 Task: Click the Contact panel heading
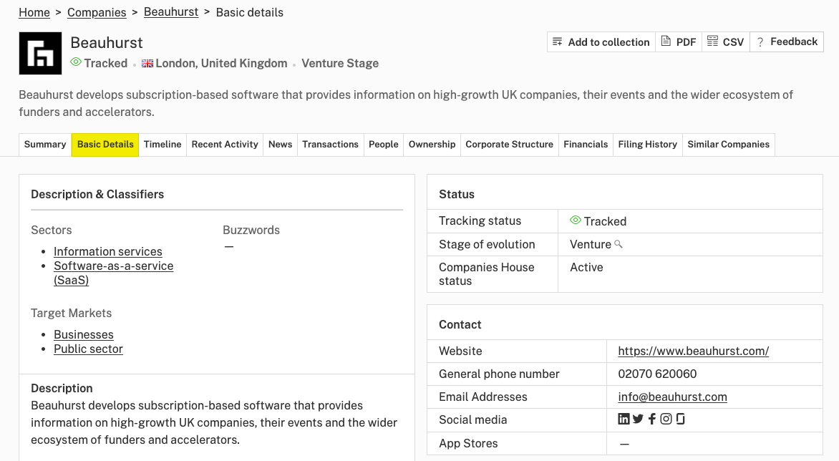click(x=460, y=324)
